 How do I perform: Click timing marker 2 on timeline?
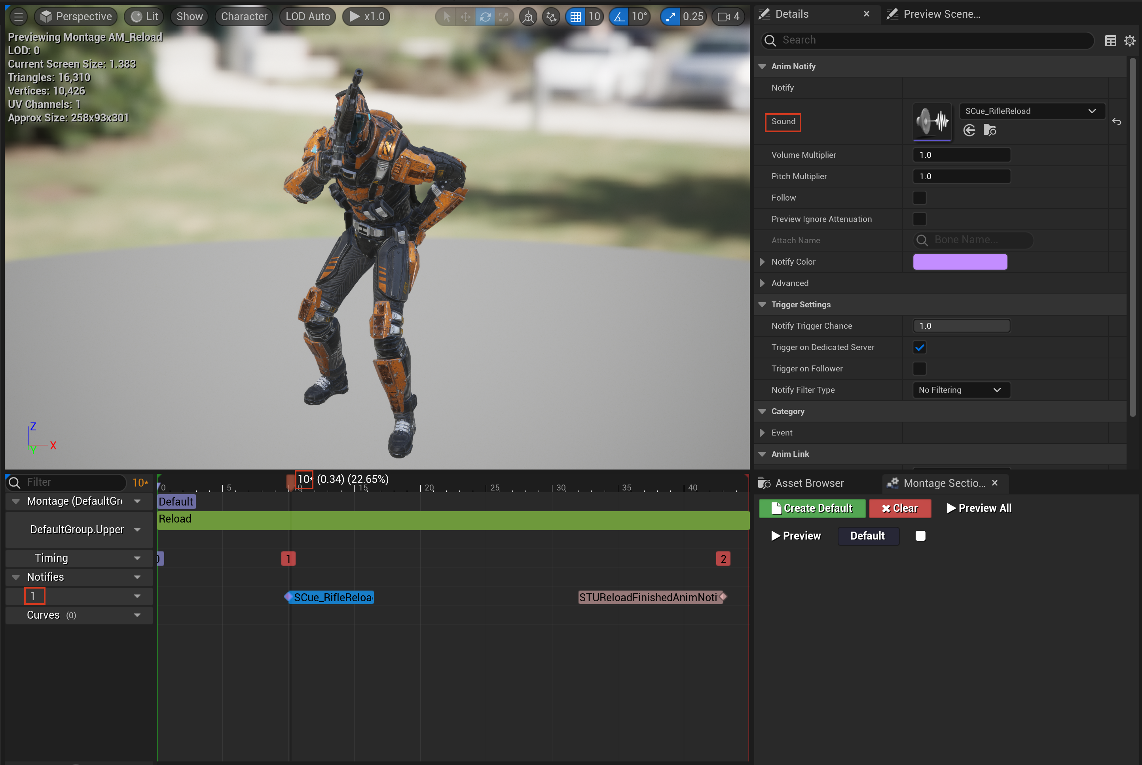coord(723,559)
